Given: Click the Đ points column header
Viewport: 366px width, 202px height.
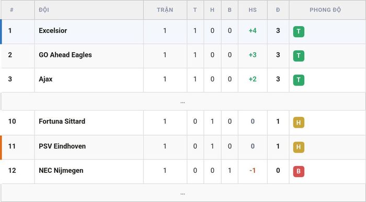Looking at the screenshot, I should (x=278, y=10).
